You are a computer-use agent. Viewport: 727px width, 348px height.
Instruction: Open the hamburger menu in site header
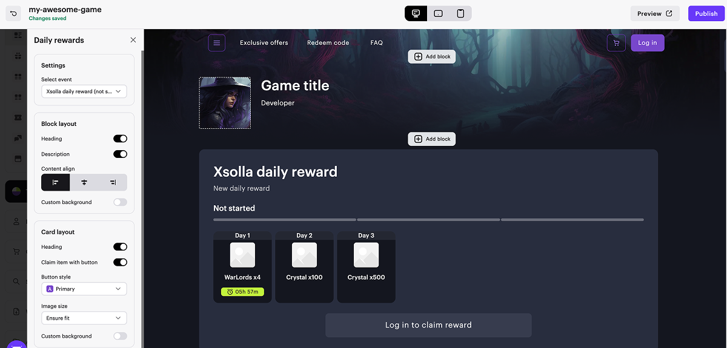(217, 43)
